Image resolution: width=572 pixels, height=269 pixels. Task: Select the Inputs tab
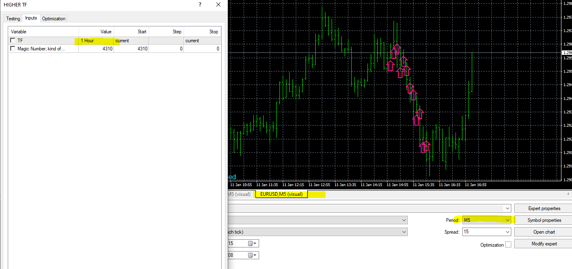31,18
